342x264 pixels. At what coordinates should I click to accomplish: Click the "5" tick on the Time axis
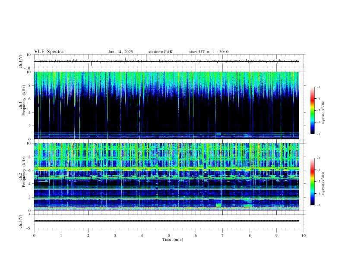click(x=169, y=236)
